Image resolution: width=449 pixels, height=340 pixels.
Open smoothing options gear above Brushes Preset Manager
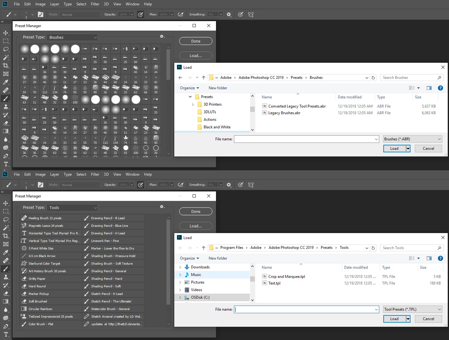coord(229,15)
